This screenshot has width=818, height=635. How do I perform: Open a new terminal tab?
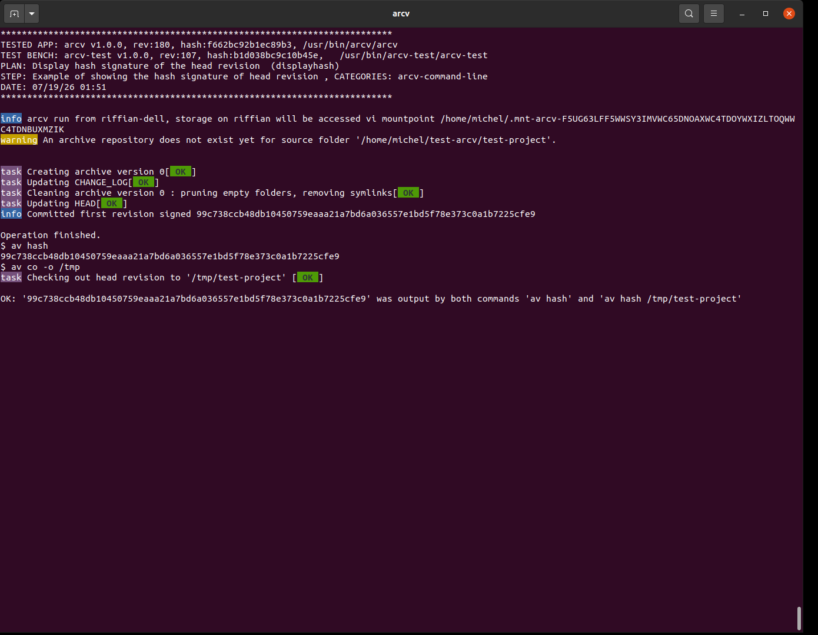(14, 13)
